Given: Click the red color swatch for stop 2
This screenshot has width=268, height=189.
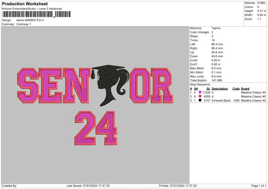Looking at the screenshot, I should pyautogui.click(x=200, y=96).
